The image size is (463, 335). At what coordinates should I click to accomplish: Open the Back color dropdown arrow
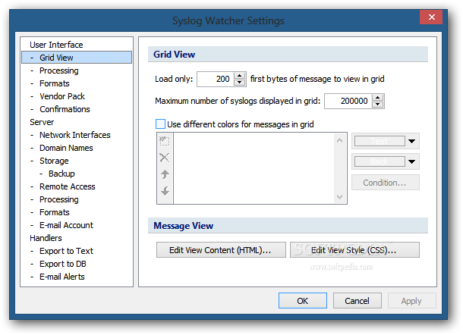(411, 161)
